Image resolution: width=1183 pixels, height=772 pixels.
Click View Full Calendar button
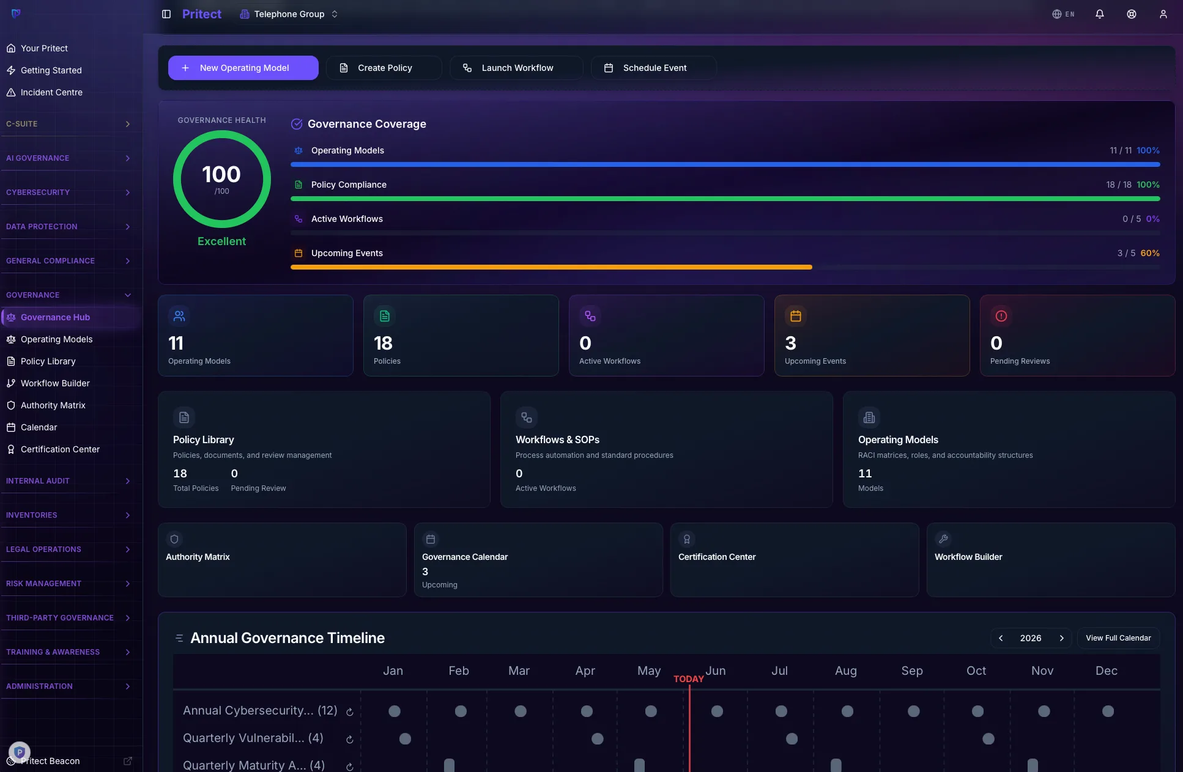point(1118,638)
